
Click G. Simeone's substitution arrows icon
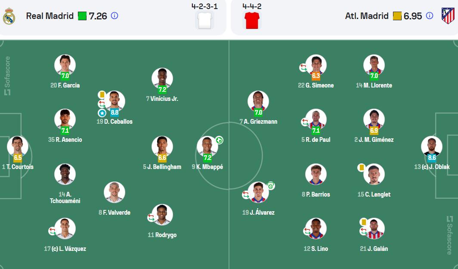point(303,68)
